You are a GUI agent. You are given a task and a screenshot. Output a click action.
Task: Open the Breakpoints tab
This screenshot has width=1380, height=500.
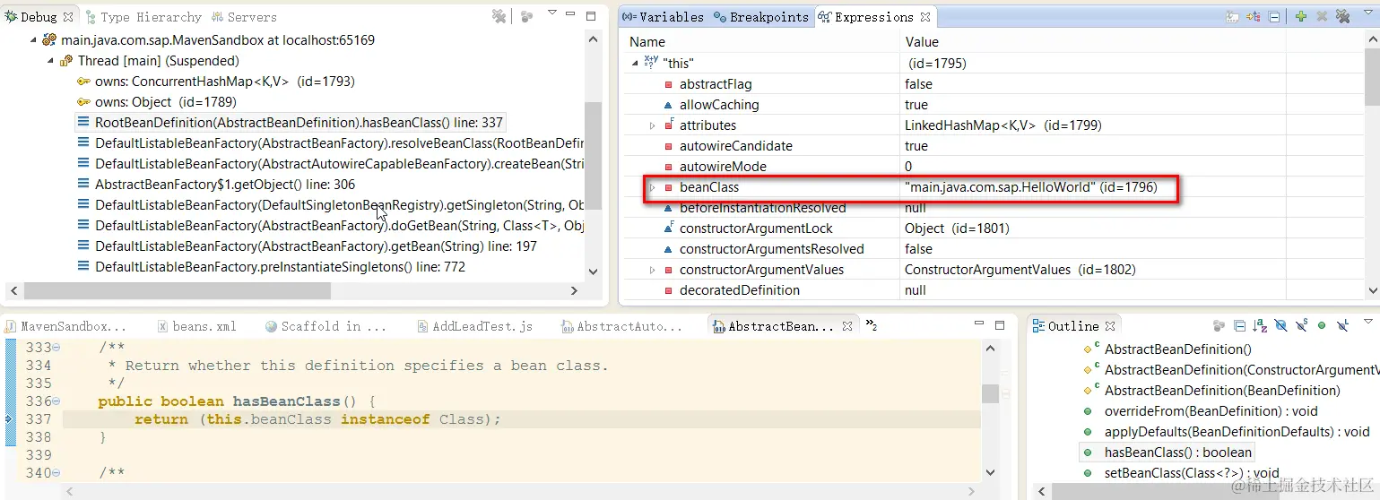pos(761,17)
